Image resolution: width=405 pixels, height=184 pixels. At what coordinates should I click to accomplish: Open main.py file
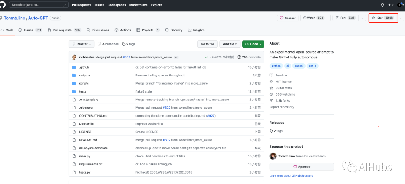coord(85,156)
